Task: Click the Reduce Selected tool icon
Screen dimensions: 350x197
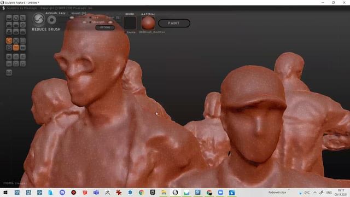Action: click(x=16, y=40)
